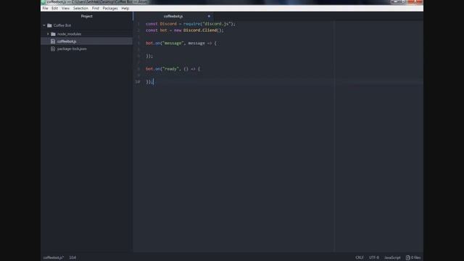464x261 pixels.
Task: Place cursor on bot.on("message") line
Action: tap(181, 43)
